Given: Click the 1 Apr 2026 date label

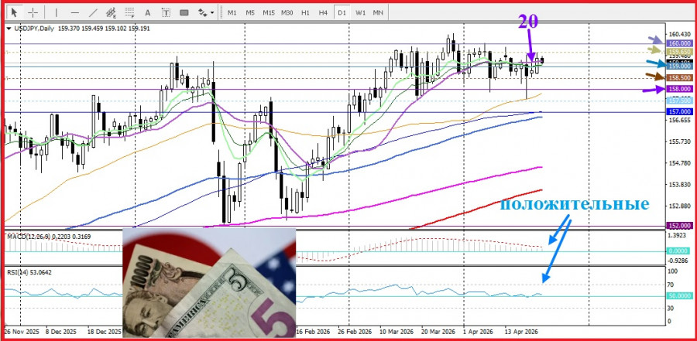Looking at the screenshot, I should [477, 332].
